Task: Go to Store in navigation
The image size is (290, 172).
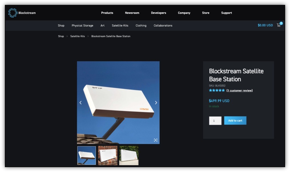Action: (x=206, y=13)
